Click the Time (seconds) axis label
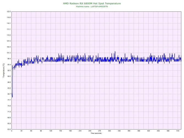 [96, 133]
